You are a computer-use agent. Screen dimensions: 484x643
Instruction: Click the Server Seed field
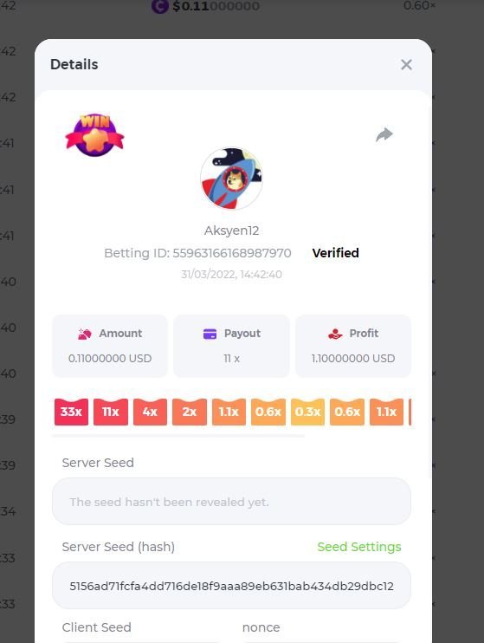coord(231,501)
